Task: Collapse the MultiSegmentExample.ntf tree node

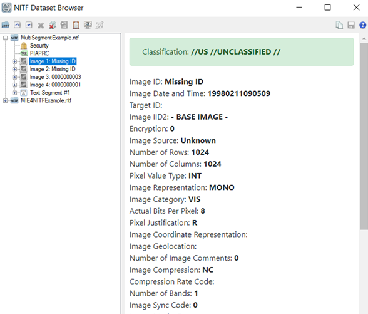Action: pyautogui.click(x=5, y=38)
